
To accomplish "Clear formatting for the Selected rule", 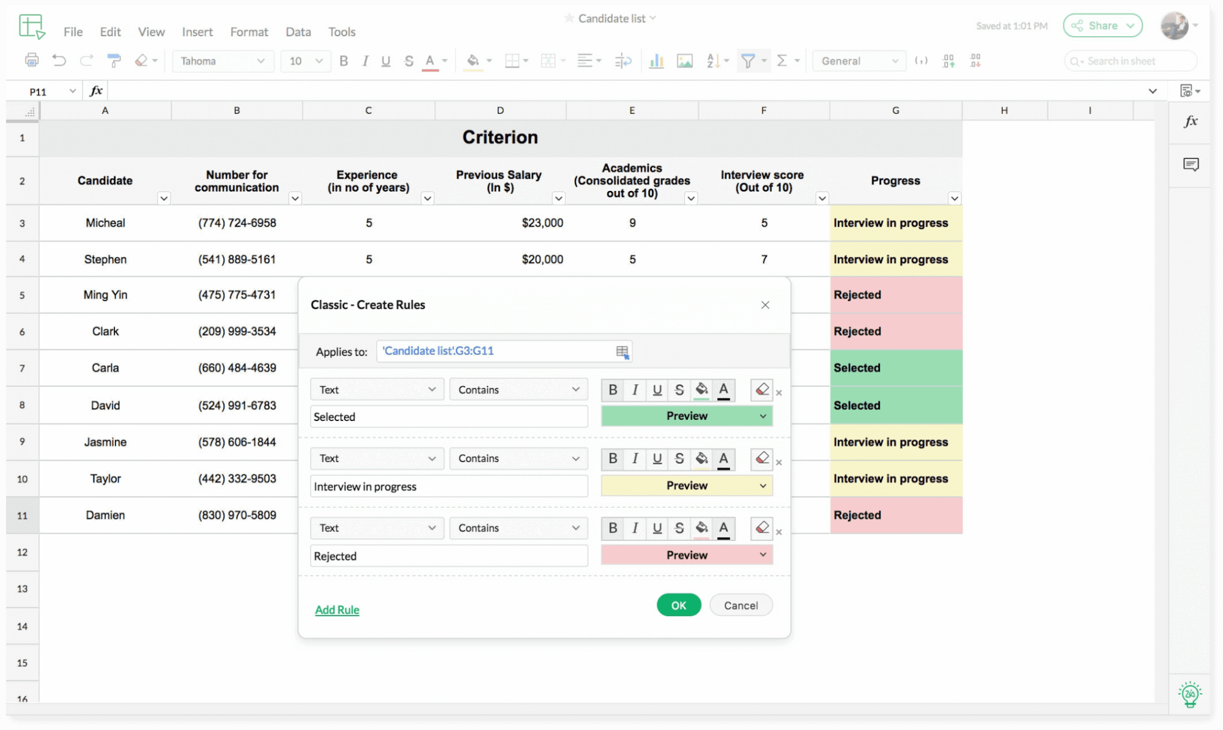I will coord(762,390).
